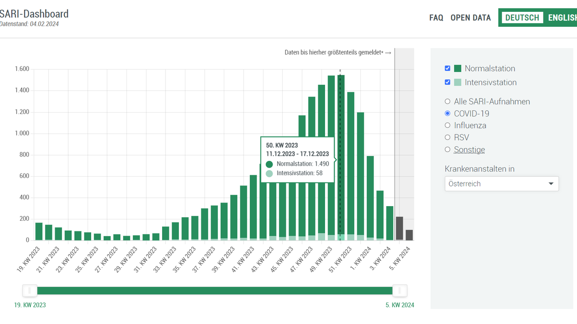577x324 pixels.
Task: Open the OPEN DATA link
Action: click(x=470, y=18)
